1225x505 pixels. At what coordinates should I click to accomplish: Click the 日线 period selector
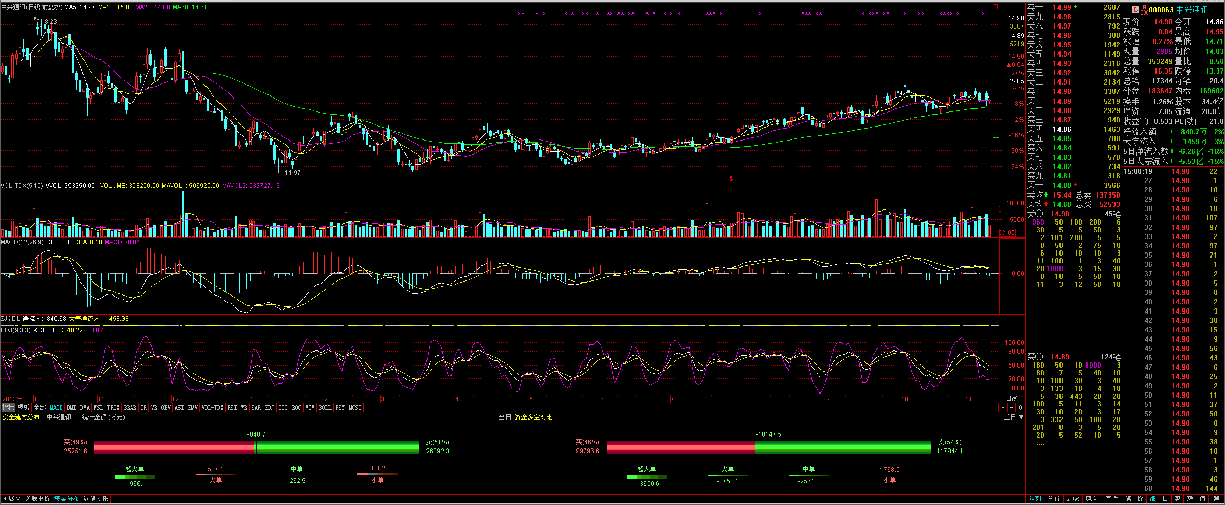1012,399
